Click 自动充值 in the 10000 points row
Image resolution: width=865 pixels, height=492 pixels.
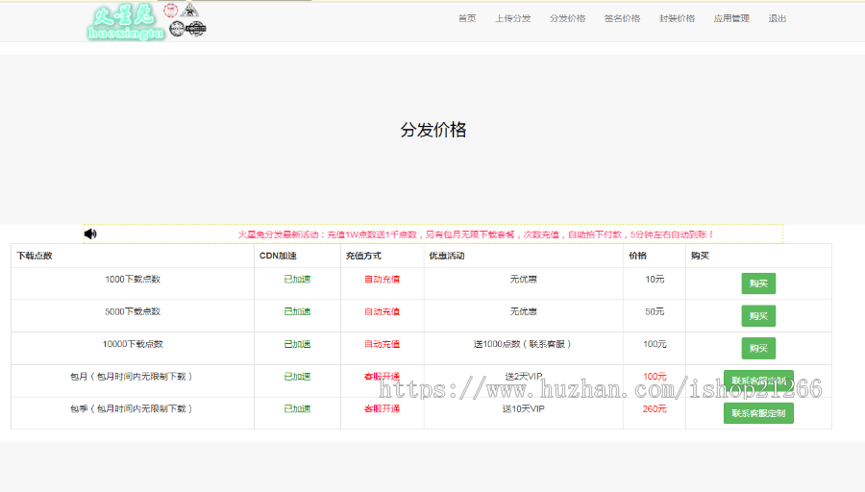tap(382, 344)
